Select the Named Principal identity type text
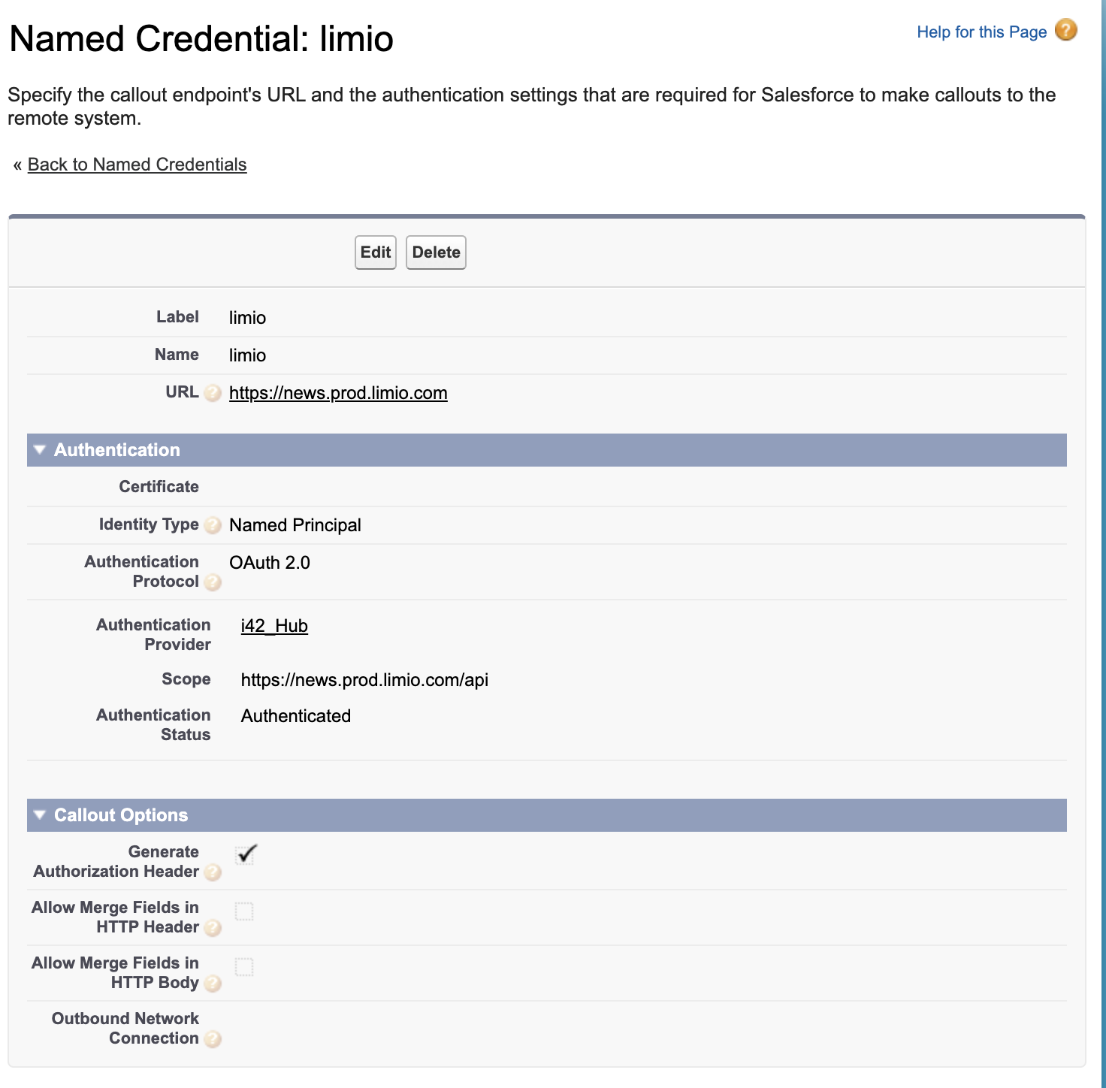 click(x=295, y=525)
